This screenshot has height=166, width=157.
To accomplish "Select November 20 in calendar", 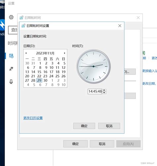I will (27, 76).
